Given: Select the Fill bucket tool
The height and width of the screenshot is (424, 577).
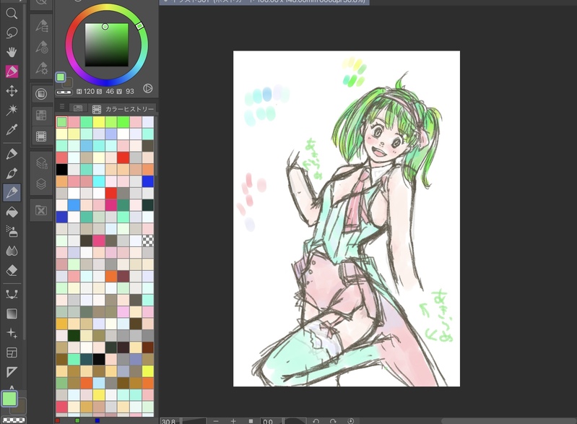Looking at the screenshot, I should tap(12, 212).
